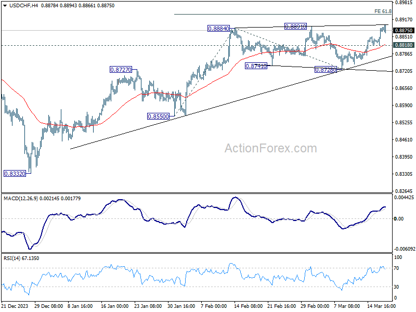
Task: Click the 16 Jan 00:00 time label
Action: click(114, 306)
